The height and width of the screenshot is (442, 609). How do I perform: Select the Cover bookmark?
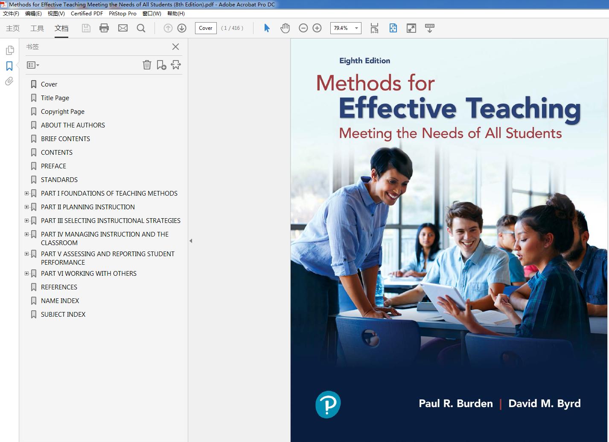pos(49,84)
